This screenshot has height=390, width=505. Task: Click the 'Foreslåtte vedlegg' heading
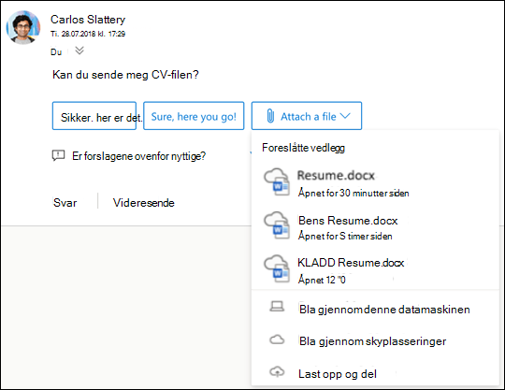(303, 148)
